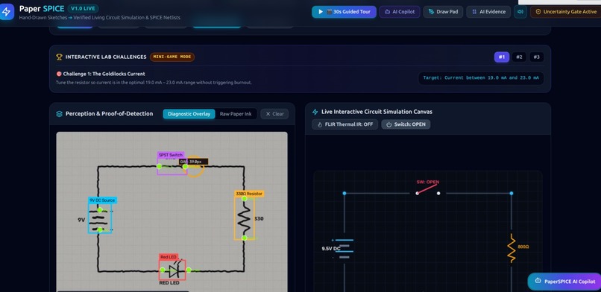Click the MINI-GAME MODE badge
This screenshot has height=292, width=601.
172,57
